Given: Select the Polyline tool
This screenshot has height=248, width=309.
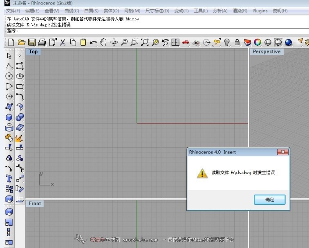Looking at the screenshot, I should (x=9, y=66).
